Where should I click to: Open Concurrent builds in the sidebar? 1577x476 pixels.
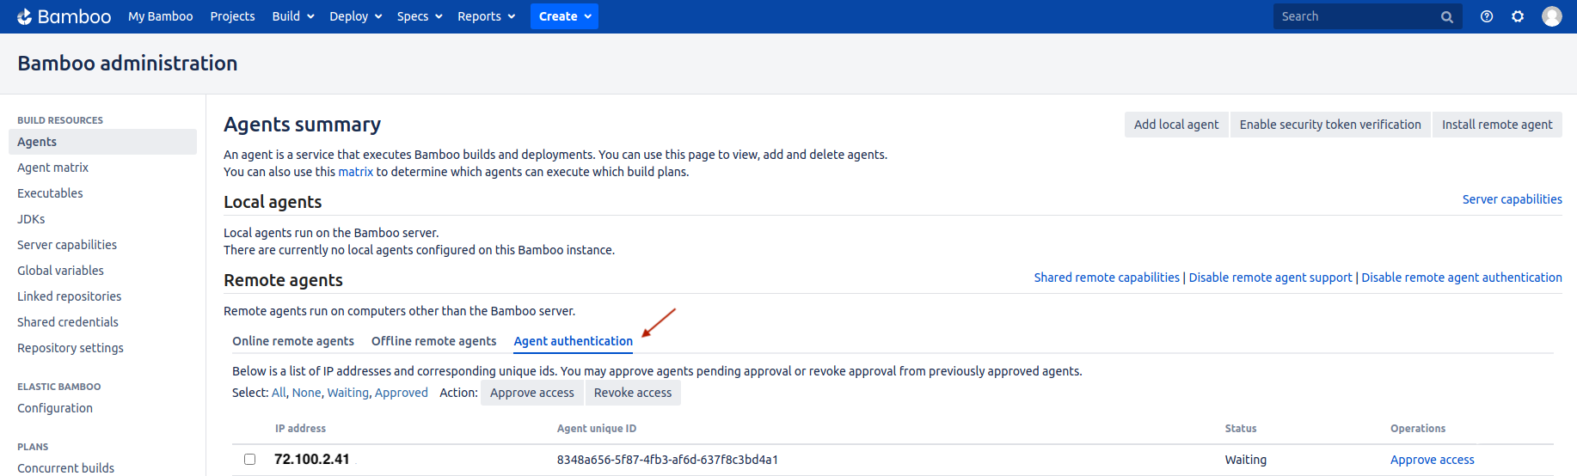coord(65,468)
